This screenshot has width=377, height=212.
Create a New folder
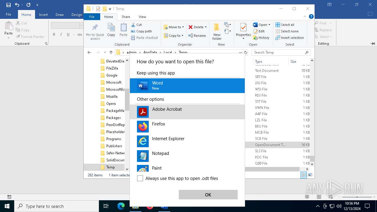(217, 32)
